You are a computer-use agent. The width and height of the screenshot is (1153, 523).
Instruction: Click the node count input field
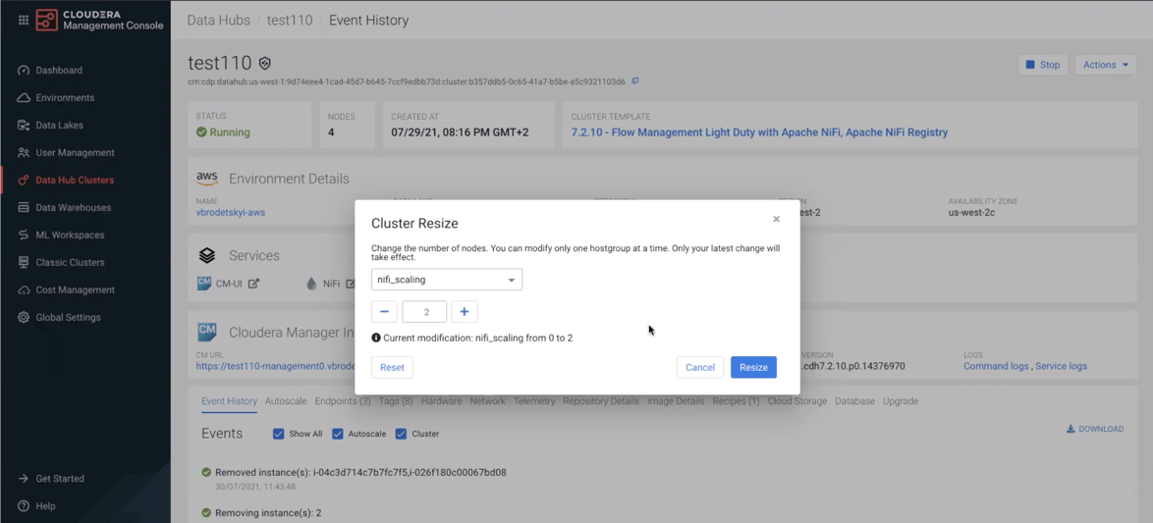[x=424, y=311]
